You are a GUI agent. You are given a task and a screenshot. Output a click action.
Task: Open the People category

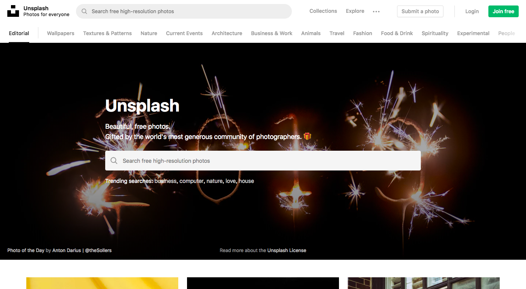coord(507,33)
